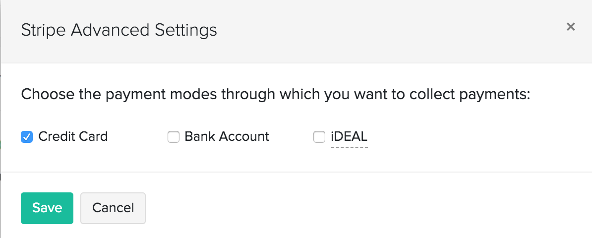Close the Stripe Advanced Settings dialog

[571, 27]
